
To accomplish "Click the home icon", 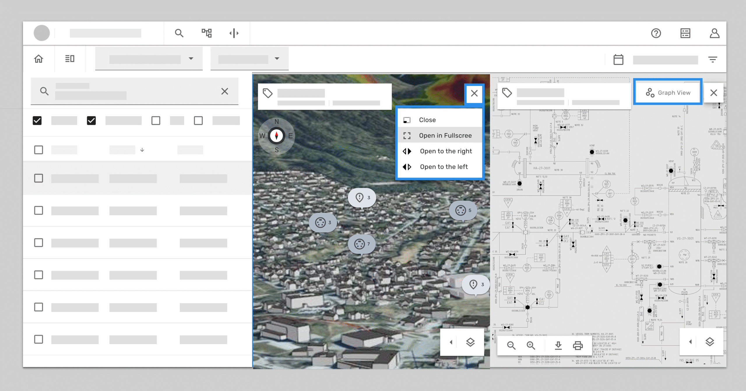I will (38, 59).
